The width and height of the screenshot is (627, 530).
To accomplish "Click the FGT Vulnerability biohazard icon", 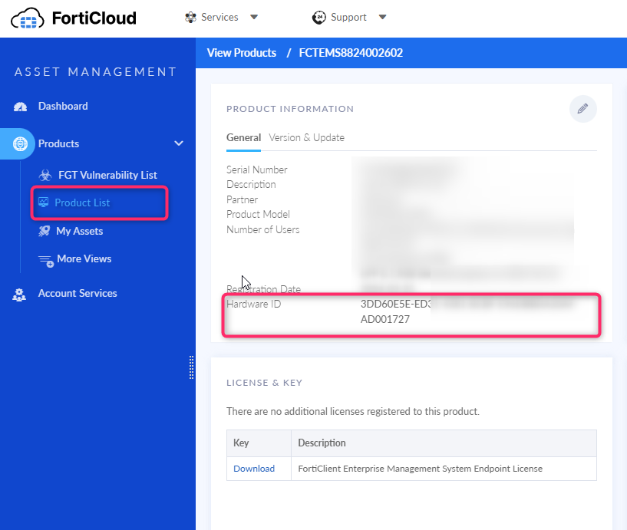I will 45,176.
